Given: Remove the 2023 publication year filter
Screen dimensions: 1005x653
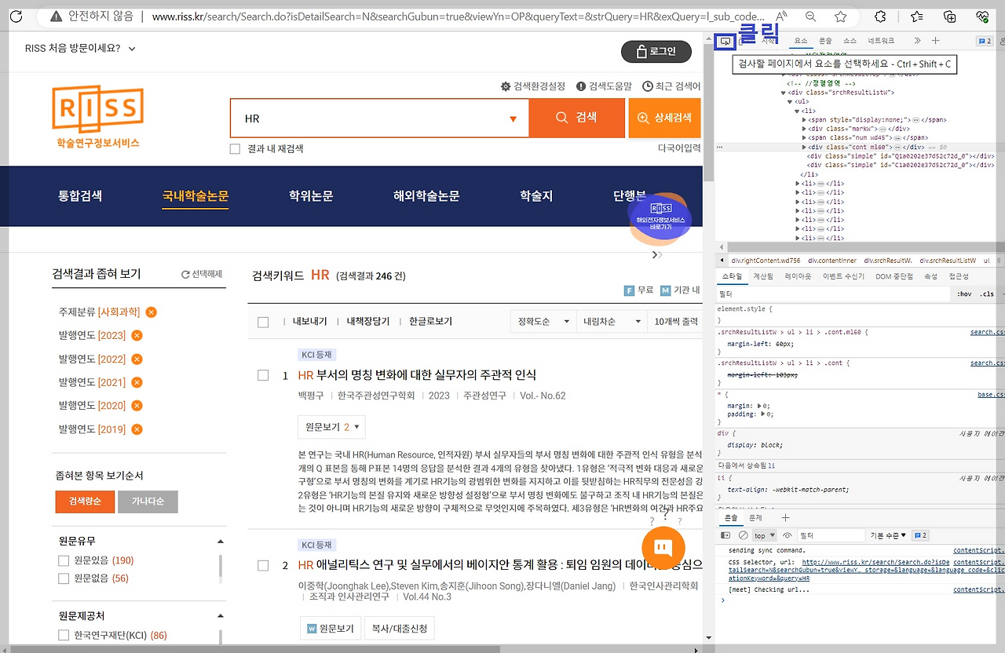Looking at the screenshot, I should coord(137,336).
